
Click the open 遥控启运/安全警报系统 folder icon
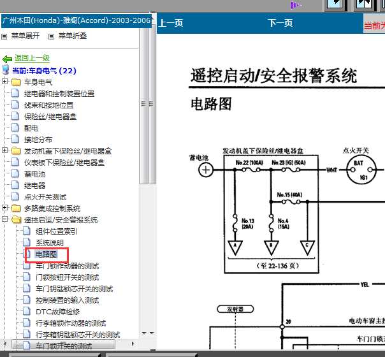click(16, 219)
